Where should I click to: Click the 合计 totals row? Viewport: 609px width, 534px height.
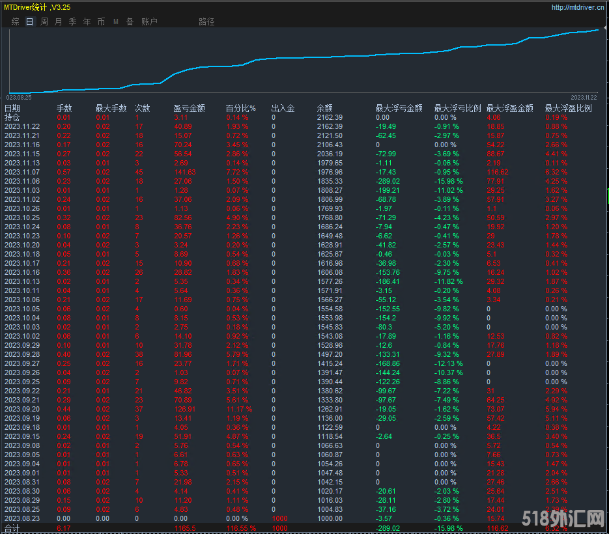[12, 528]
